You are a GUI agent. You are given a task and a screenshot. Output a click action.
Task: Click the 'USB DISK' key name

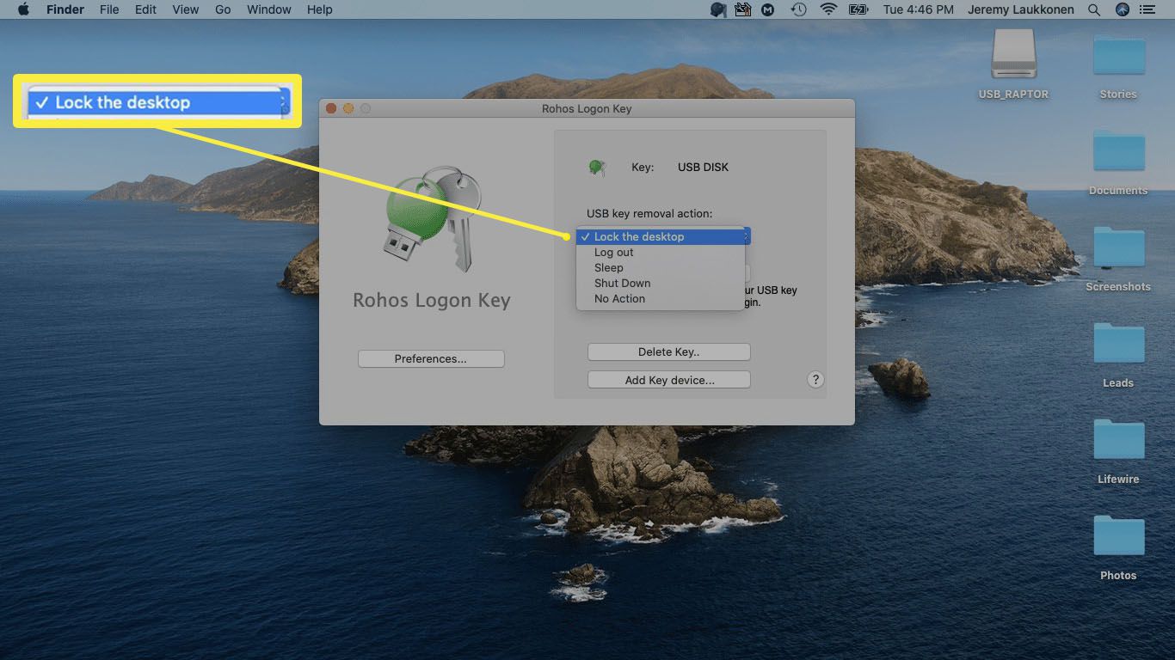[x=703, y=167]
